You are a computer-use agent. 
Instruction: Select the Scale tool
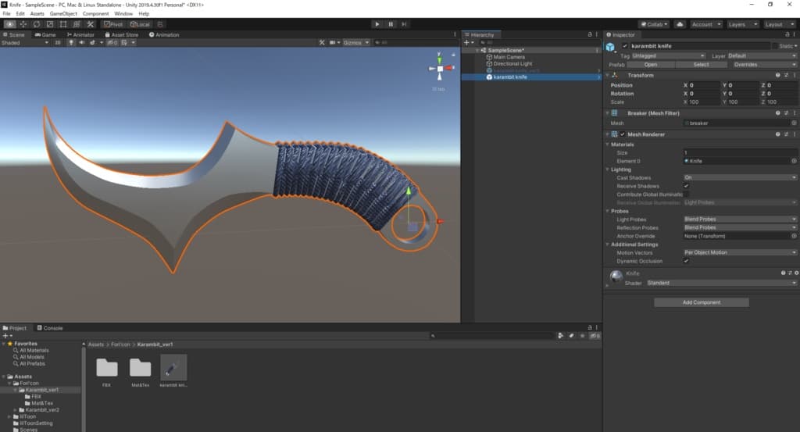click(x=50, y=24)
